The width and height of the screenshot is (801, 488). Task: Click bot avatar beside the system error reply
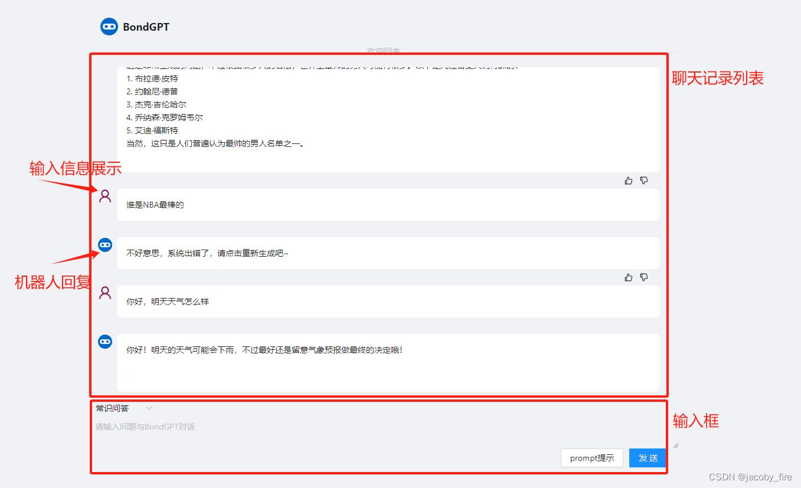tap(105, 245)
